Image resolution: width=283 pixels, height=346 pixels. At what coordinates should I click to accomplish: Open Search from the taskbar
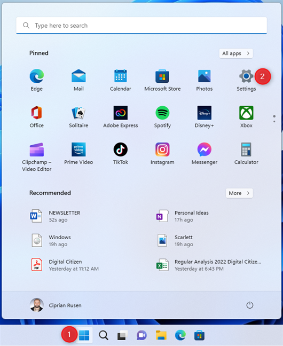(103, 335)
